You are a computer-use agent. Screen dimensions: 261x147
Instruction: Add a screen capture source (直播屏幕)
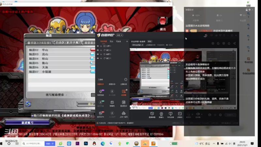point(152,115)
